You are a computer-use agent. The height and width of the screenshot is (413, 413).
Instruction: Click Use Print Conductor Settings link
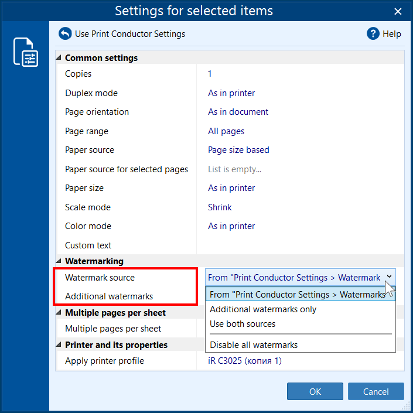(130, 34)
